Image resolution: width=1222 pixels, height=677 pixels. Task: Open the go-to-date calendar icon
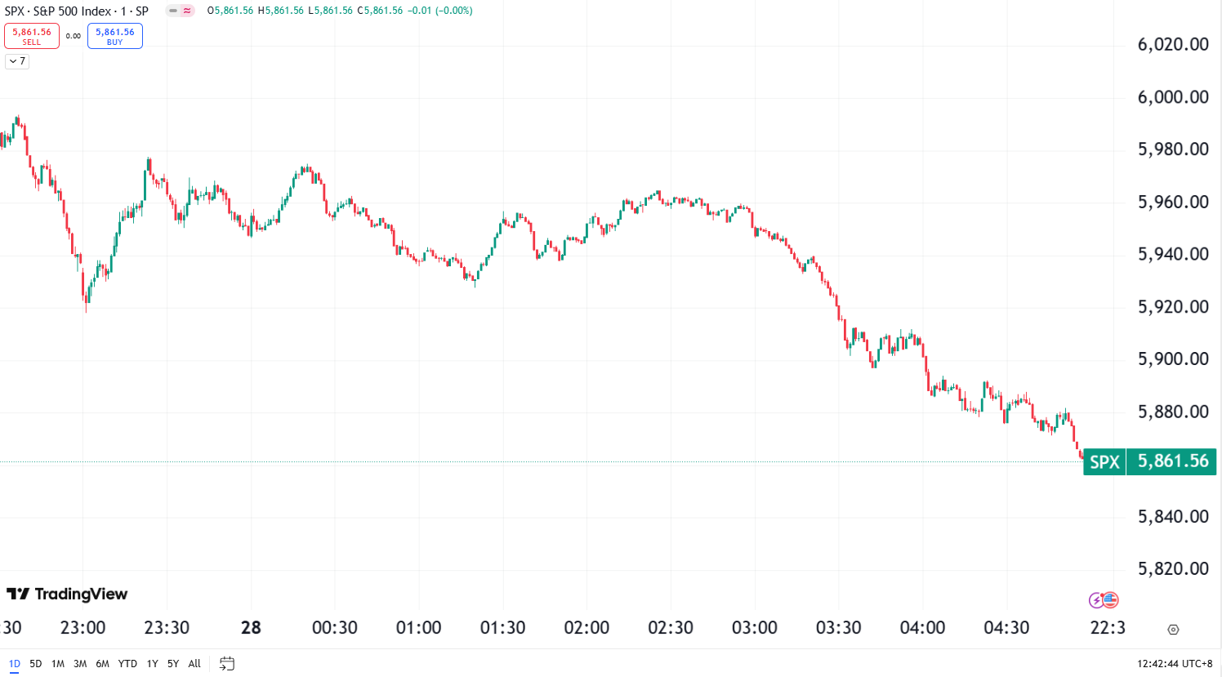pyautogui.click(x=227, y=664)
